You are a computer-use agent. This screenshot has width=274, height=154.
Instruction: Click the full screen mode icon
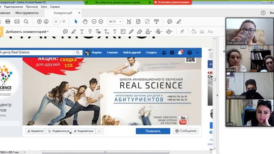147,21
